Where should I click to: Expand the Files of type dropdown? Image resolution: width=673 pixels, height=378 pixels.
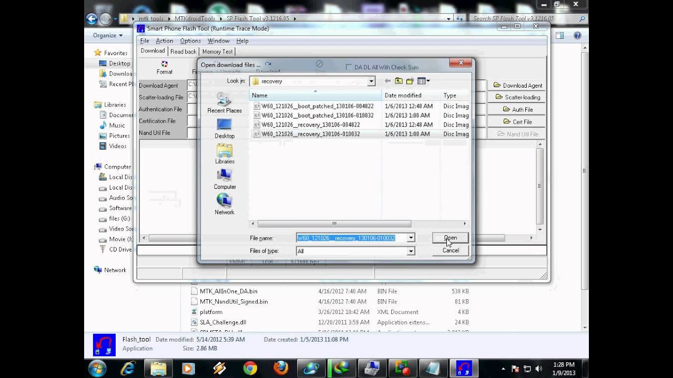411,251
